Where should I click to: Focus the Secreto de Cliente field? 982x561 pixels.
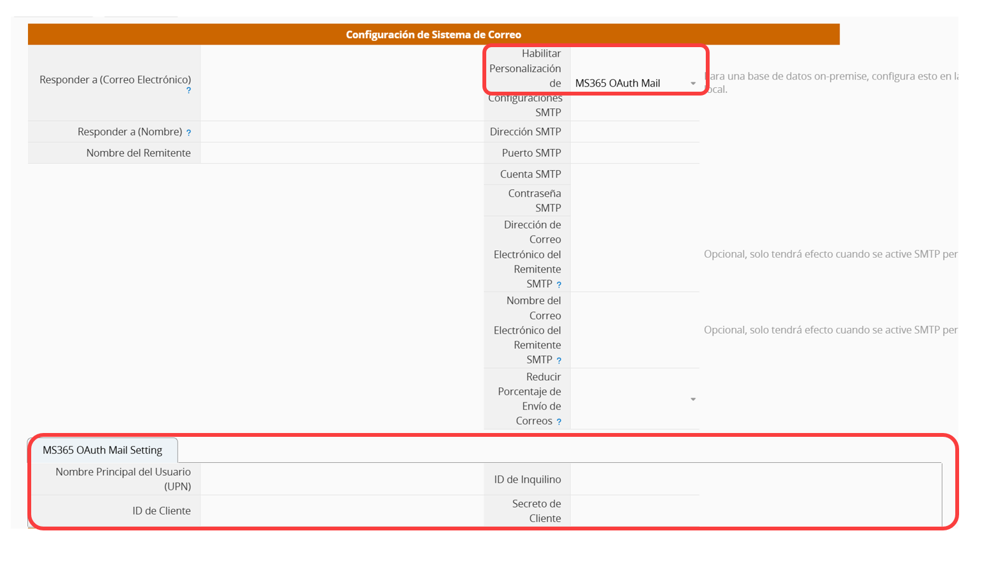(x=635, y=511)
